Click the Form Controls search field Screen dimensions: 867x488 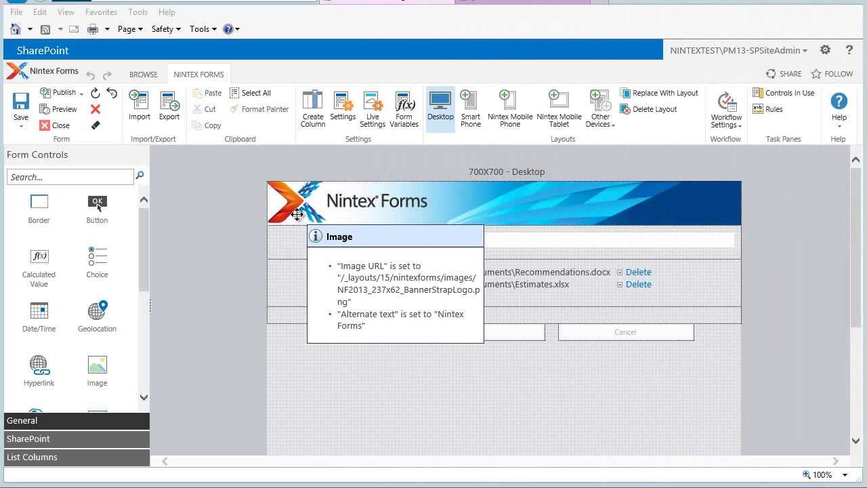tap(70, 177)
